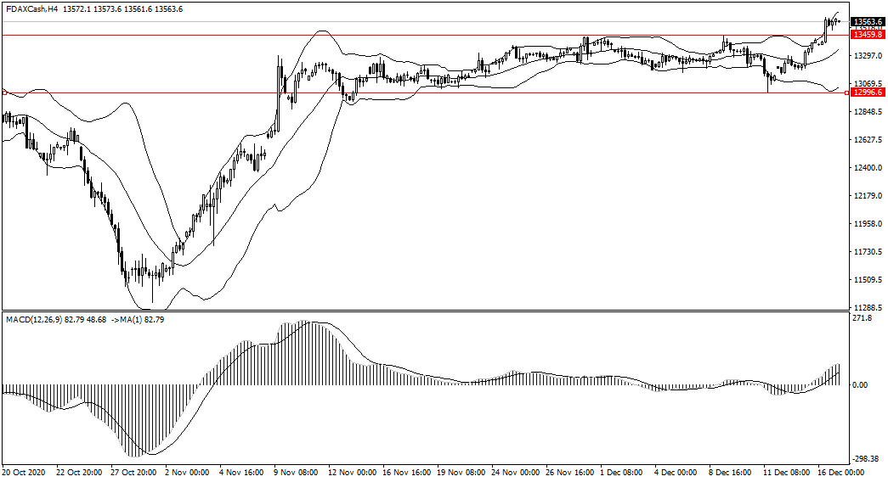The height and width of the screenshot is (482, 888).
Task: Click the 0.00 level on the MACD scale
Action: (862, 385)
